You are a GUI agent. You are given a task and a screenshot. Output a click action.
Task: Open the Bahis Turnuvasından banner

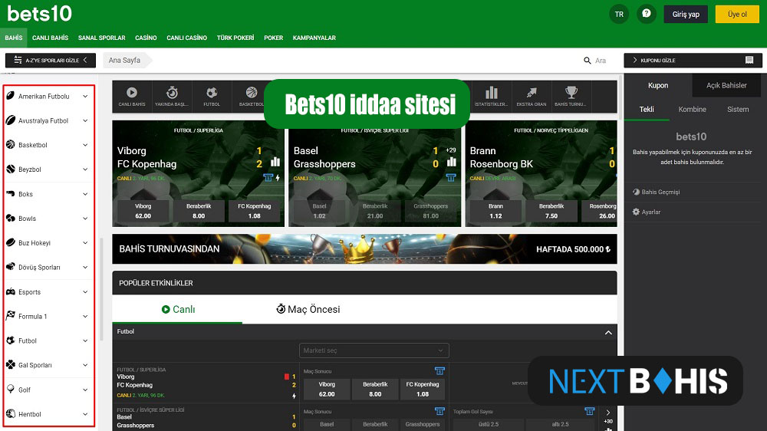(364, 249)
